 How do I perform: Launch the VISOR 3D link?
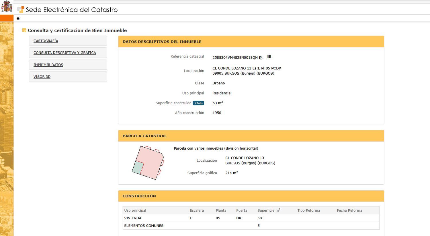click(42, 77)
